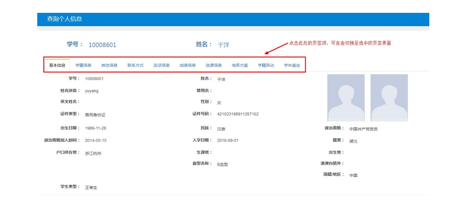Click the ID type value 居民身份证
The height and width of the screenshot is (210, 475).
click(x=95, y=115)
